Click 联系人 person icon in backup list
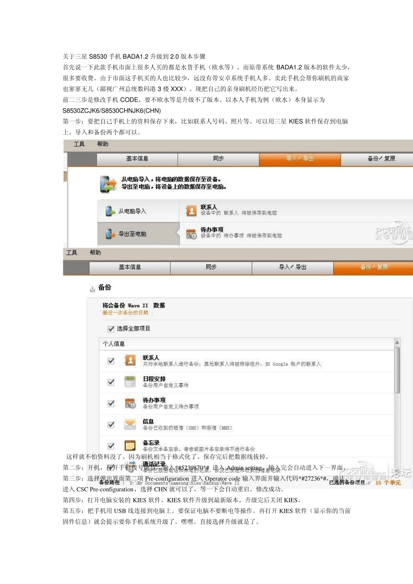 [x=130, y=360]
